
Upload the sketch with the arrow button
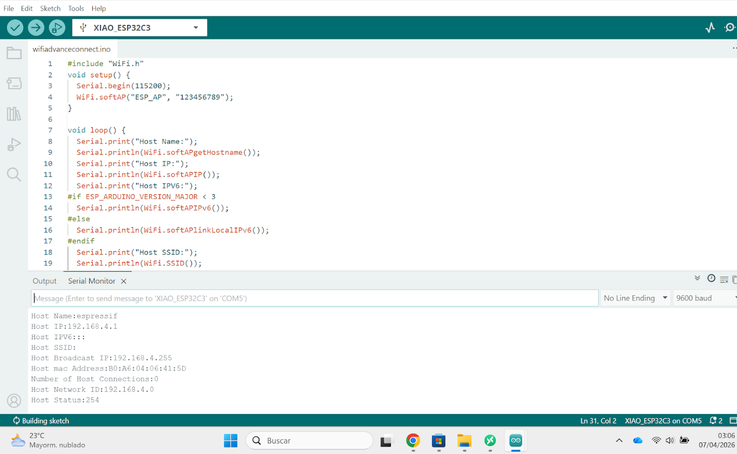(36, 28)
